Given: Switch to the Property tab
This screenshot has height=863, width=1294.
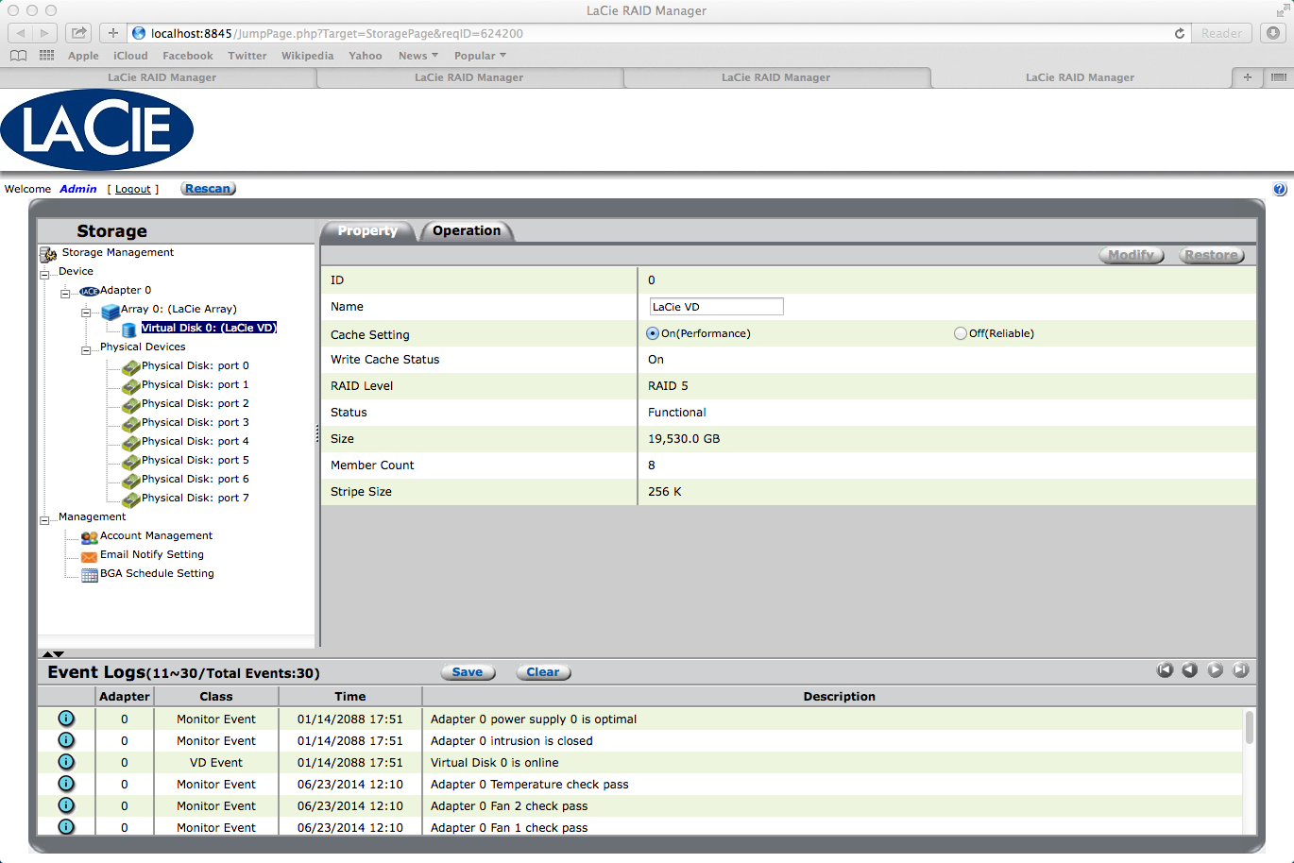Looking at the screenshot, I should click(367, 231).
